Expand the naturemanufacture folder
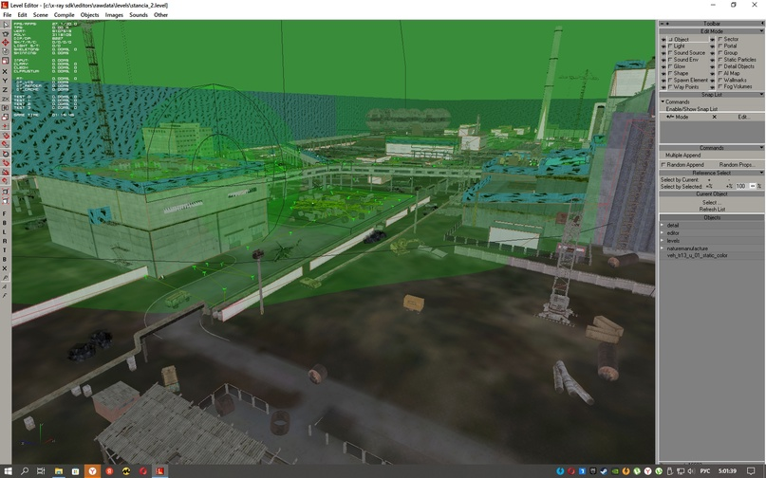The height and width of the screenshot is (478, 766). (663, 248)
